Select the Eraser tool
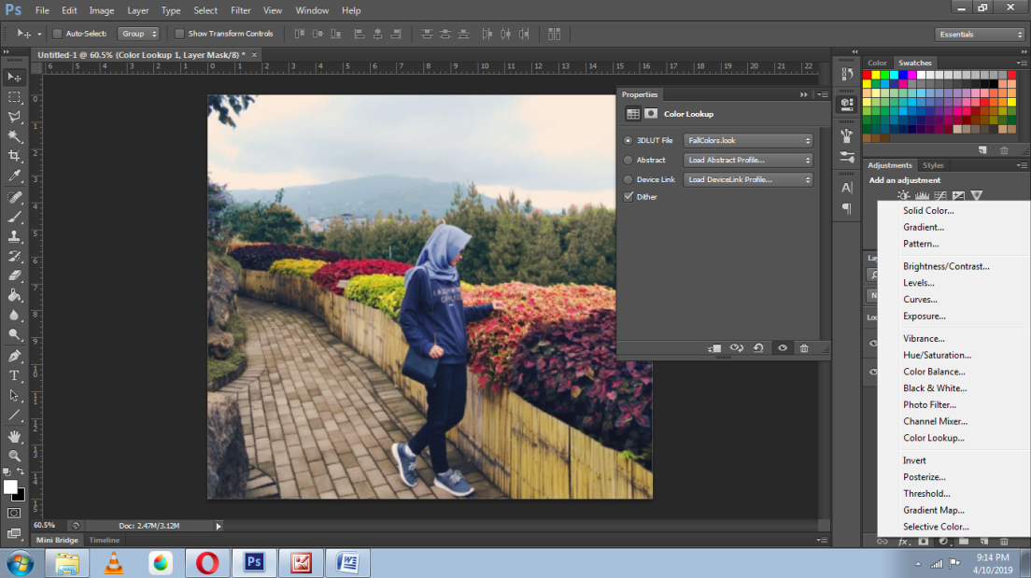Image resolution: width=1031 pixels, height=578 pixels. (14, 275)
